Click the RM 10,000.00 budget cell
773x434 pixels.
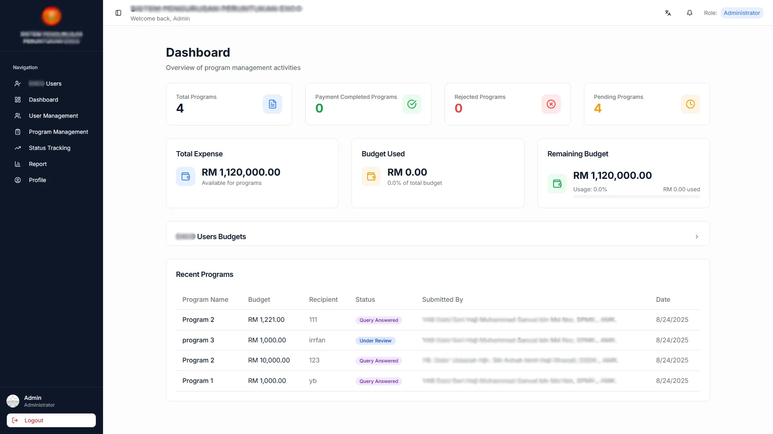(x=269, y=360)
